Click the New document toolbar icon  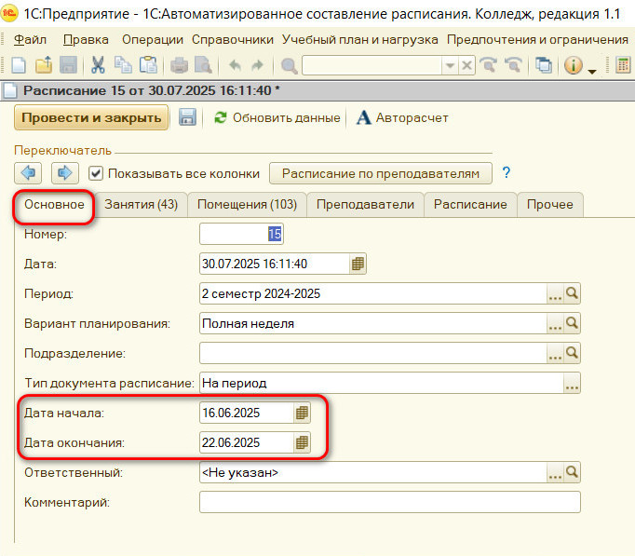[x=19, y=65]
